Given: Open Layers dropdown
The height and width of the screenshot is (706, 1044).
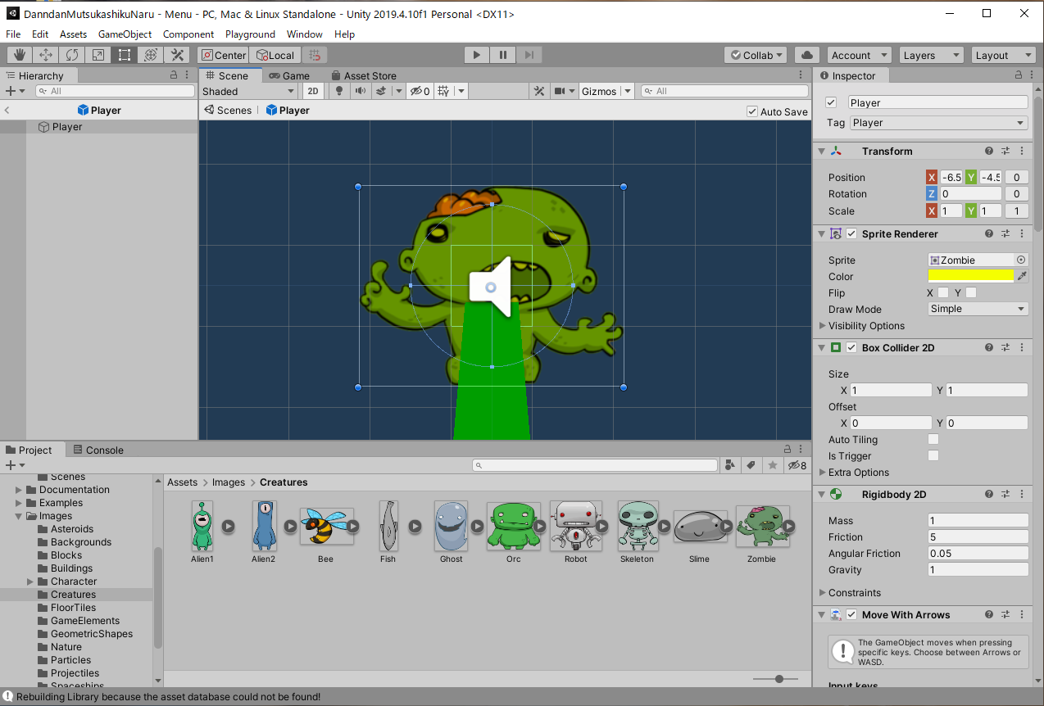Looking at the screenshot, I should pyautogui.click(x=931, y=55).
